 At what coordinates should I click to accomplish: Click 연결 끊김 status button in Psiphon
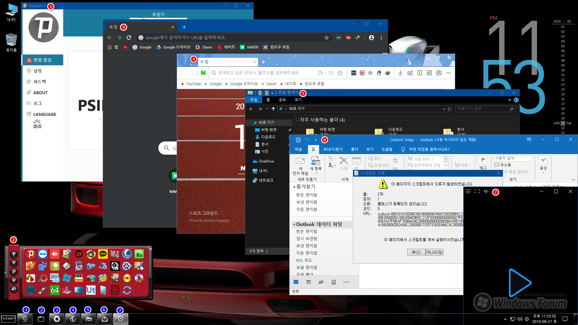[x=43, y=60]
